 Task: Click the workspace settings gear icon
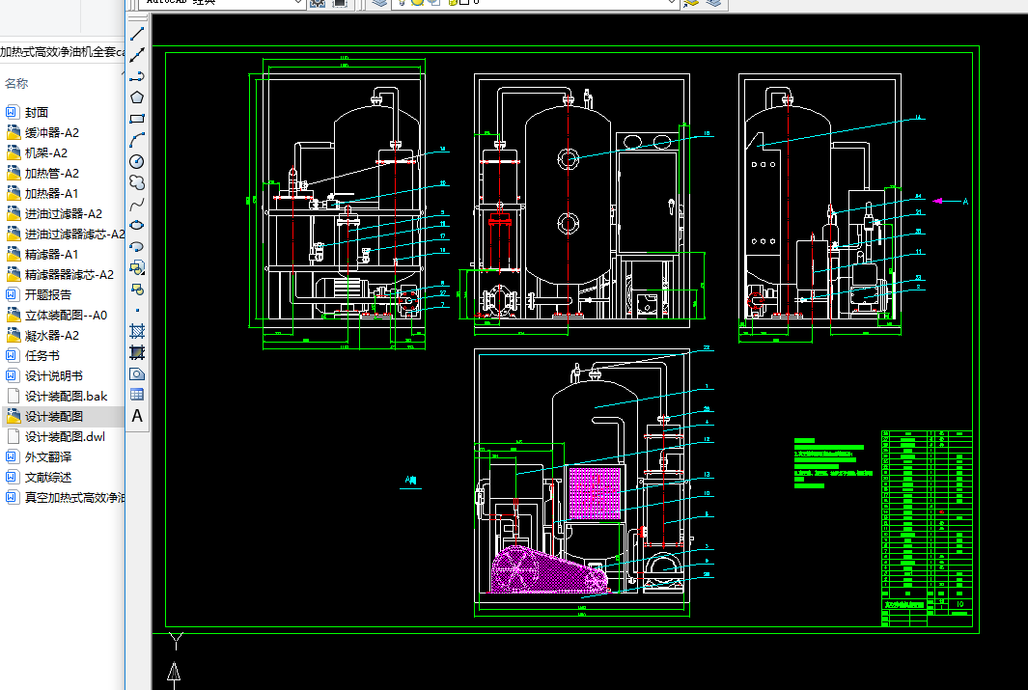318,3
